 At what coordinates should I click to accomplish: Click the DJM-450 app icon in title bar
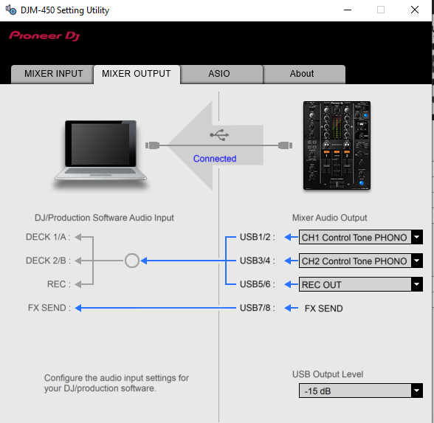click(x=11, y=10)
